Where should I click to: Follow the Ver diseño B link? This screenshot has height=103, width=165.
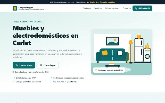pyautogui.click(x=93, y=2)
